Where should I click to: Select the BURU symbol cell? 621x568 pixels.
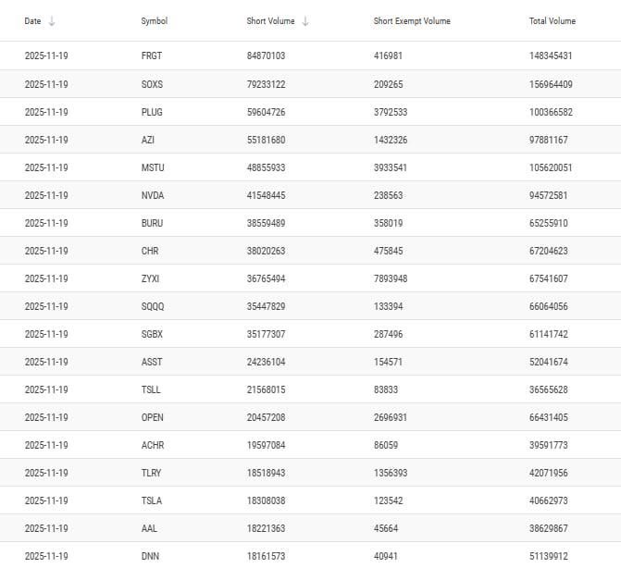(152, 223)
